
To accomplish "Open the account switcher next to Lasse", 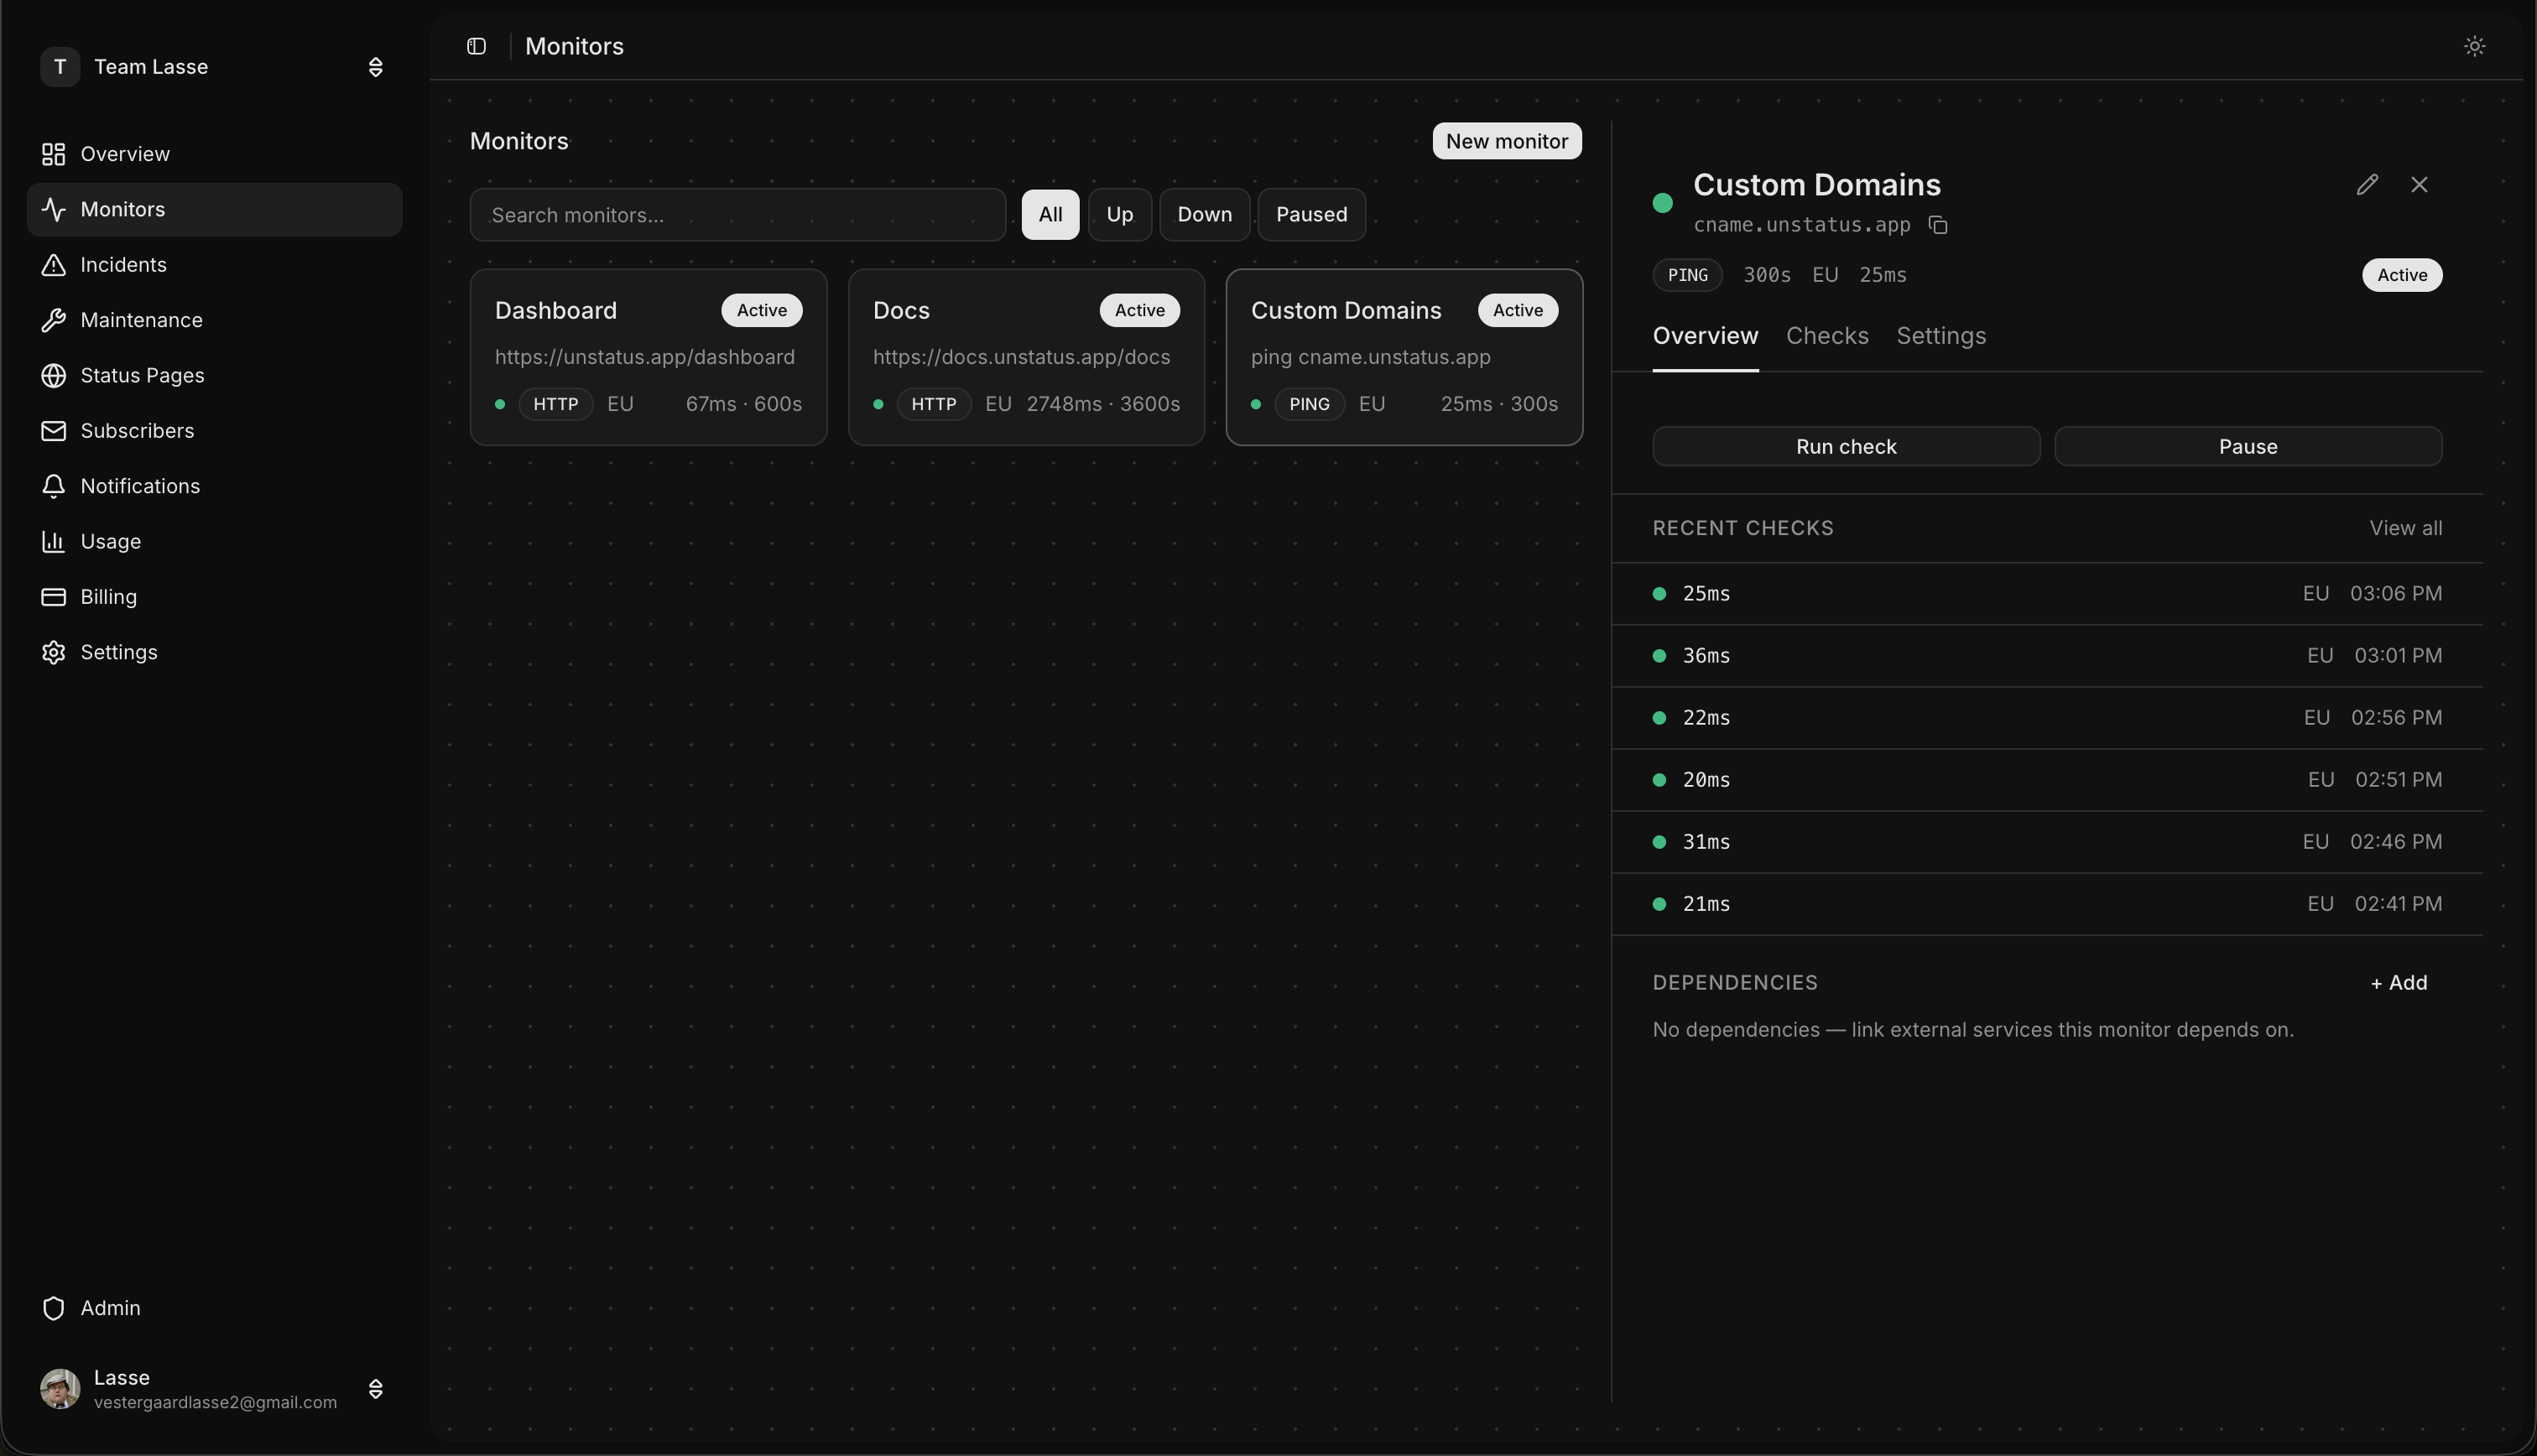I will coord(376,1389).
